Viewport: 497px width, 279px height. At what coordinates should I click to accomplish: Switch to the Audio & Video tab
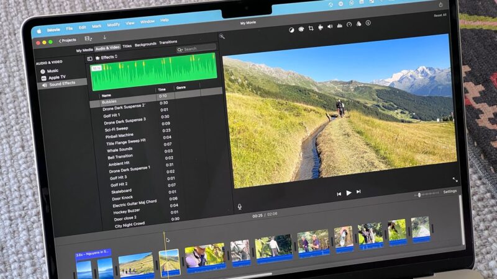point(107,48)
